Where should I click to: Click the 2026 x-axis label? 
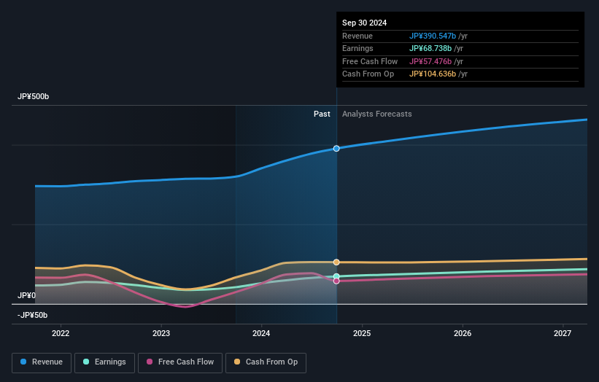pos(463,333)
